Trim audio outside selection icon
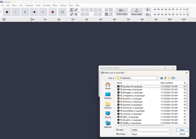 [x=83, y=14]
